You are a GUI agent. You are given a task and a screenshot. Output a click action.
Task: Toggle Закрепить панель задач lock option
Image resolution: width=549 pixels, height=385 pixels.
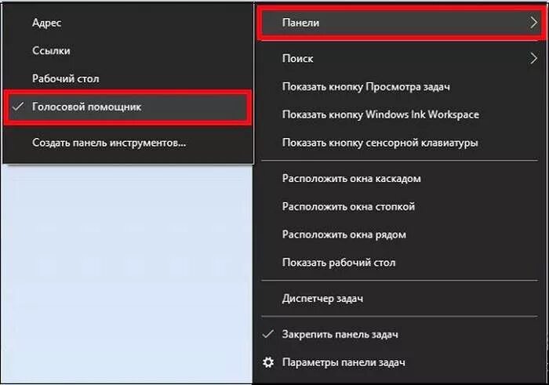click(399, 334)
